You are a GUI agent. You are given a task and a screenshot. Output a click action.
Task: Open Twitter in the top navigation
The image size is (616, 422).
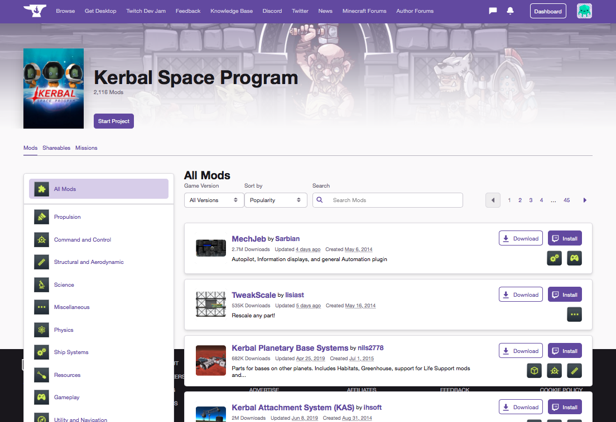click(300, 11)
